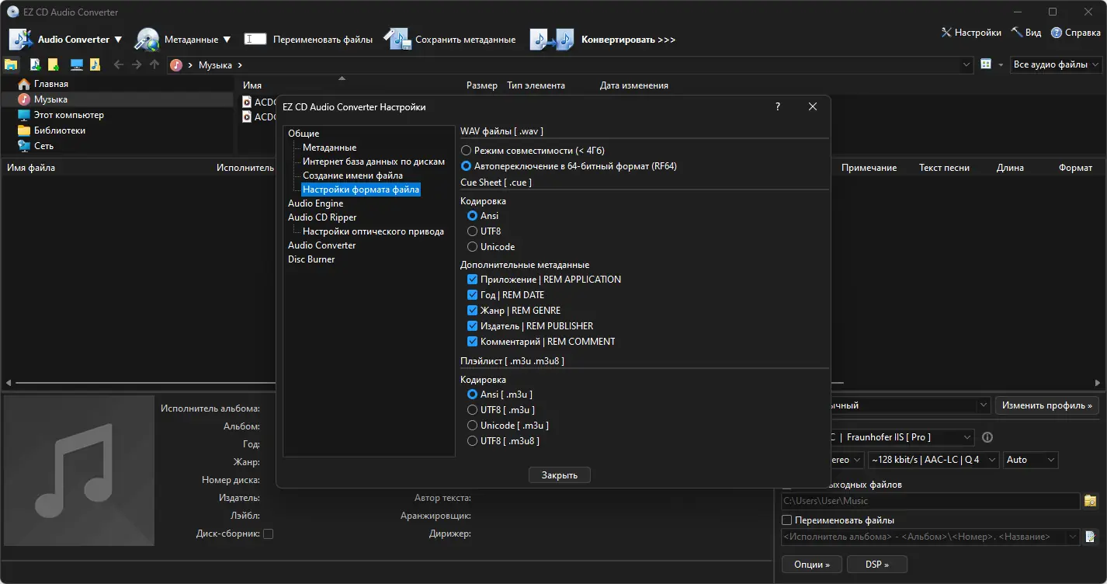Select Unicode encoding for Cue Sheet
Image resolution: width=1107 pixels, height=584 pixels.
point(472,247)
